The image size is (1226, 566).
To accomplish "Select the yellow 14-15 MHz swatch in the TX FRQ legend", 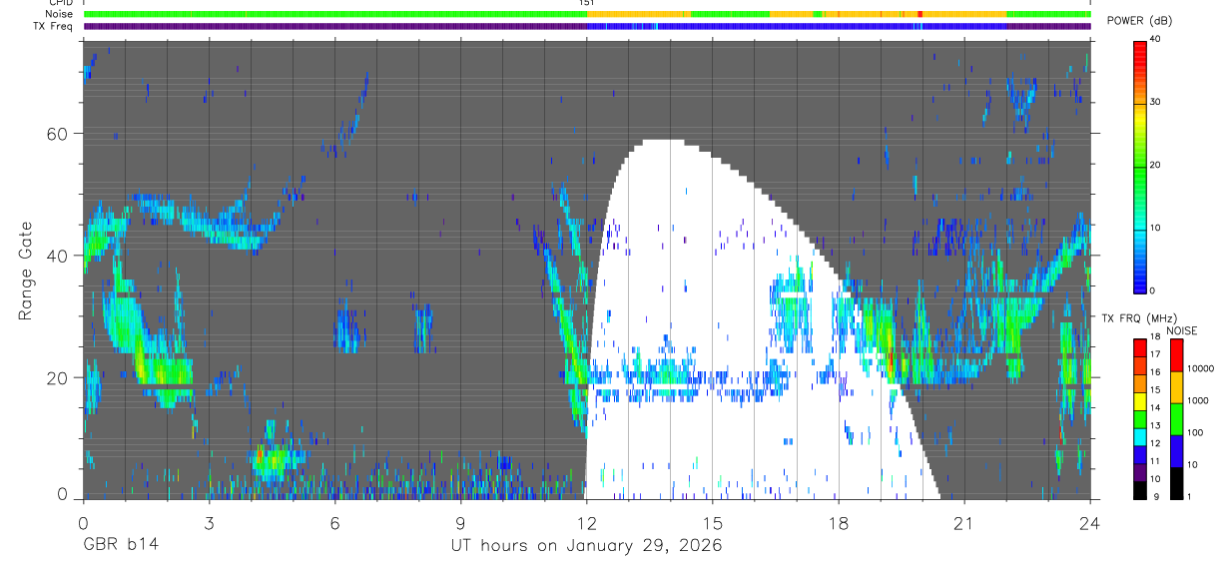I will [x=1141, y=401].
